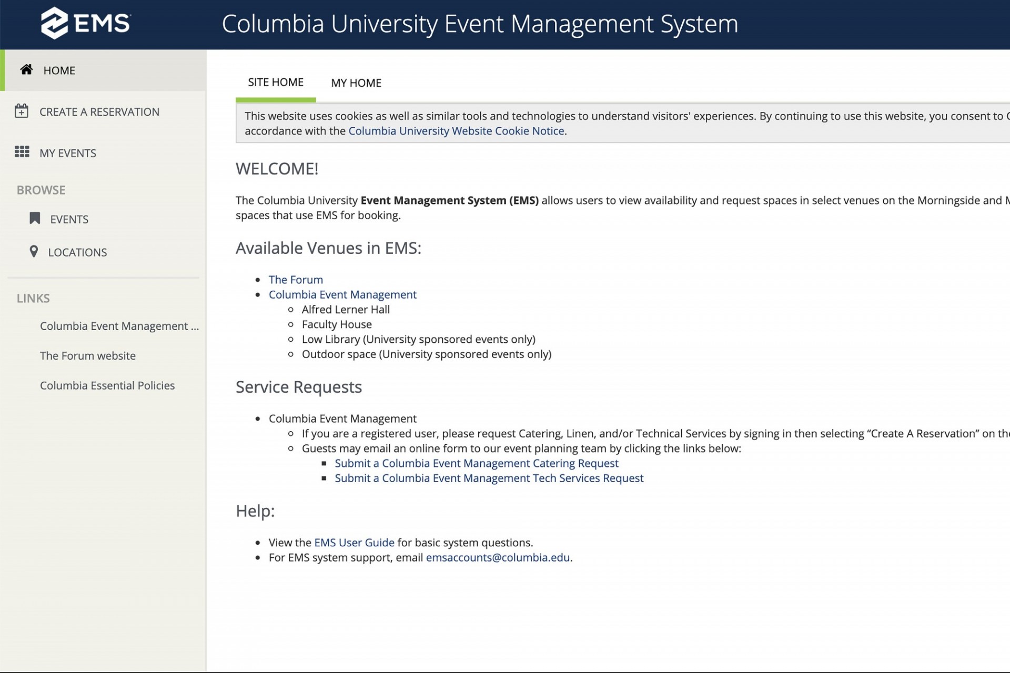The image size is (1010, 673).
Task: Click the CREATE A RESERVATION calendar icon
Action: 21,111
